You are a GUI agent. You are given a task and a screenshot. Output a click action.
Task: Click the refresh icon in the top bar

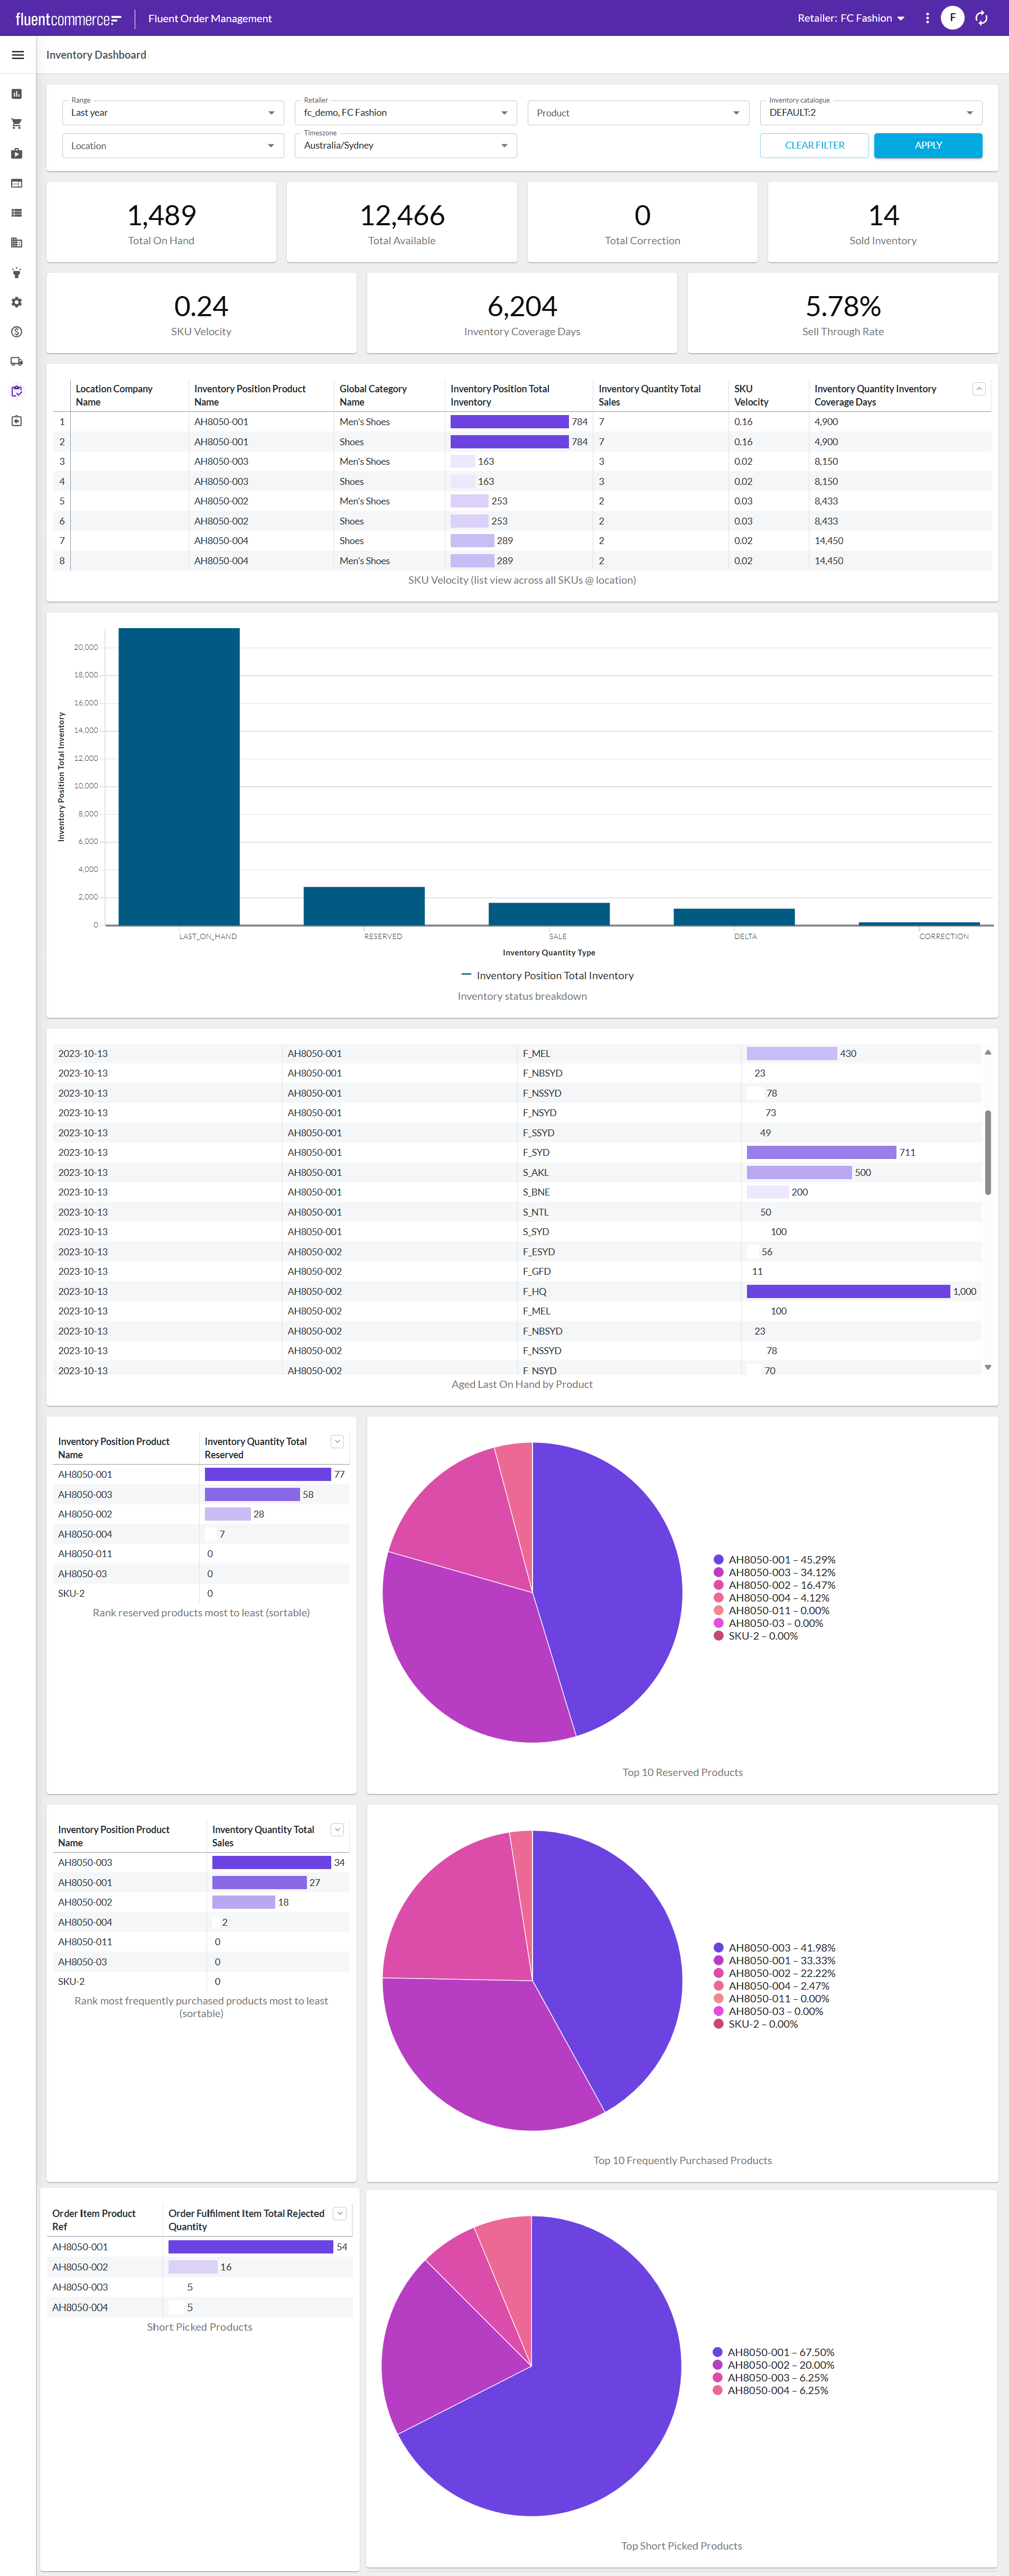point(981,18)
